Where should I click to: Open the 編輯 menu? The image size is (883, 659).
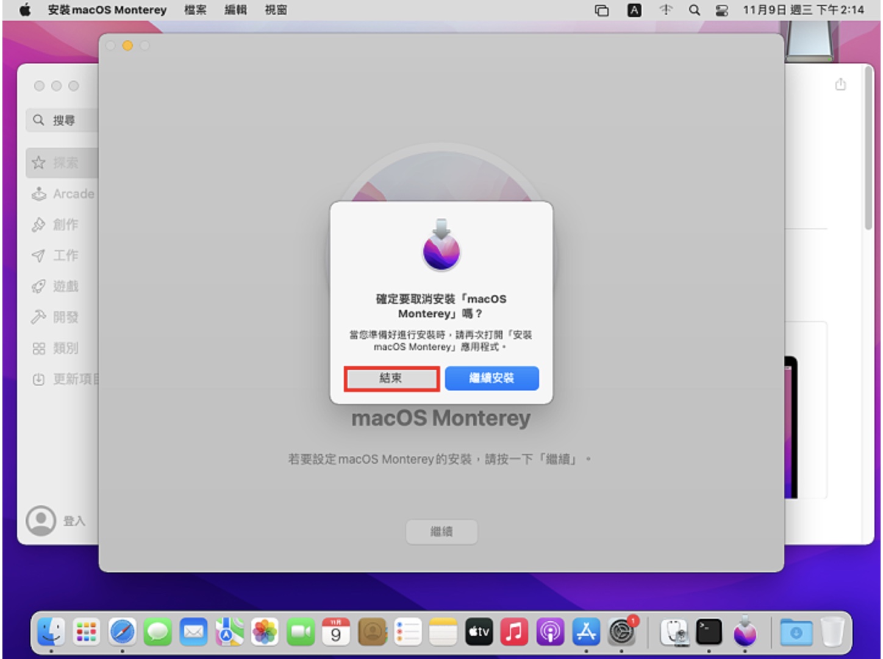(x=235, y=10)
